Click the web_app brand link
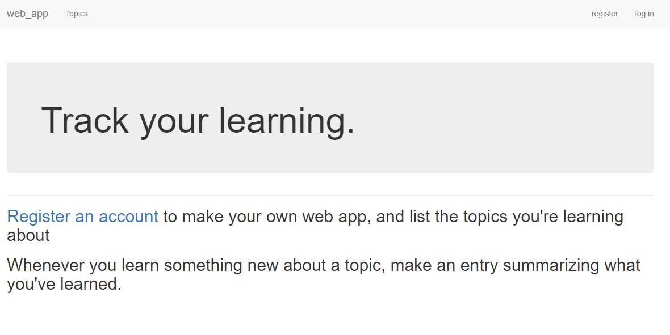The width and height of the screenshot is (670, 335). 27,14
